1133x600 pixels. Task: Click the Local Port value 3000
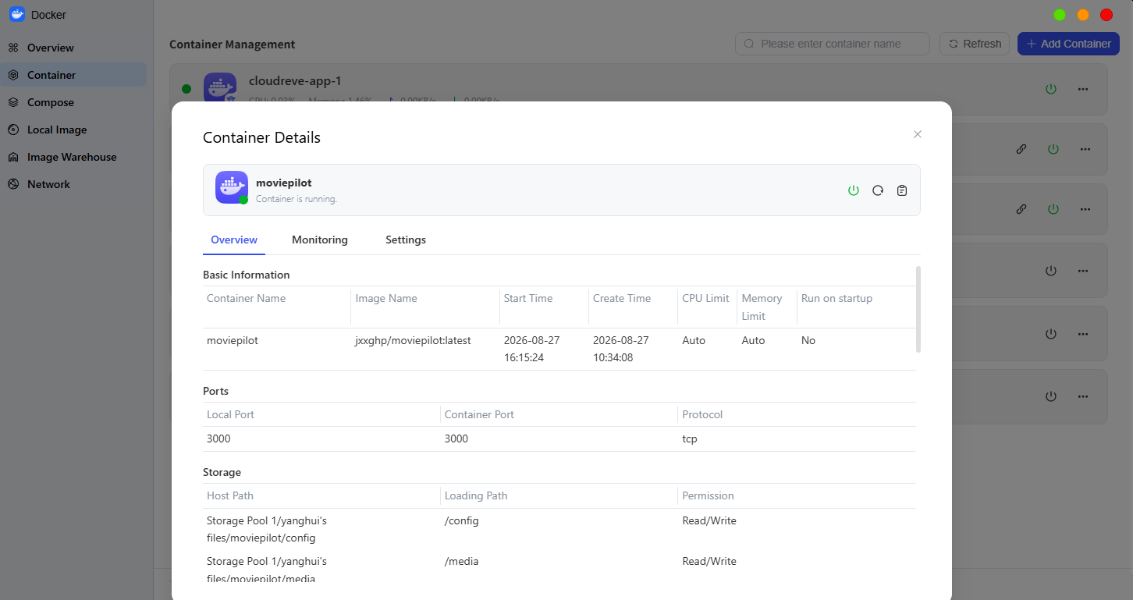(x=218, y=438)
